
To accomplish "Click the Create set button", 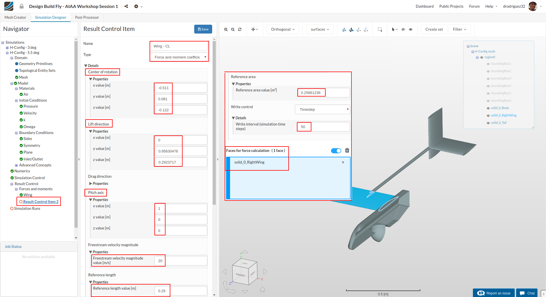I will (x=434, y=29).
